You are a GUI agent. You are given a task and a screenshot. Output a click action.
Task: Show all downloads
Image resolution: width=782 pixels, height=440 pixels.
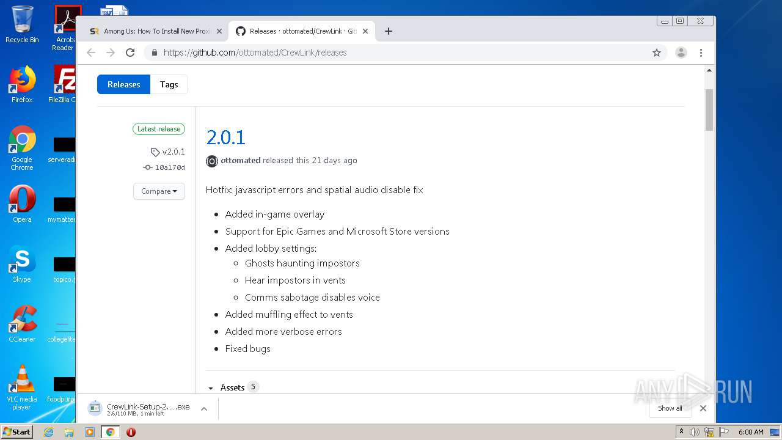click(670, 408)
